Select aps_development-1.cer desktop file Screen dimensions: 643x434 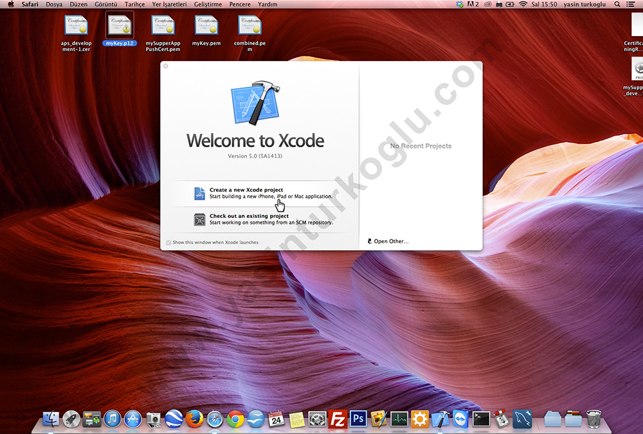coord(77,33)
